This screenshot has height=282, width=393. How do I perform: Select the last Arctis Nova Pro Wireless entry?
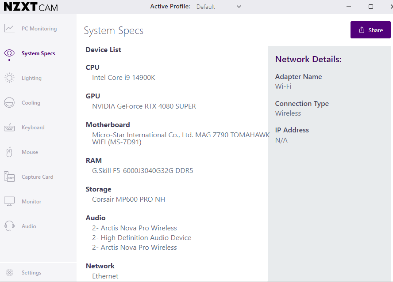click(135, 248)
